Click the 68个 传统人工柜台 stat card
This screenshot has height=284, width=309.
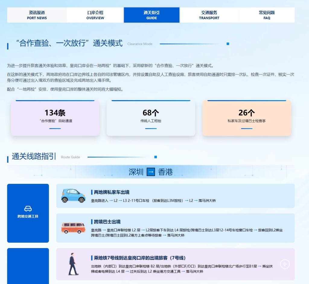[151, 118]
